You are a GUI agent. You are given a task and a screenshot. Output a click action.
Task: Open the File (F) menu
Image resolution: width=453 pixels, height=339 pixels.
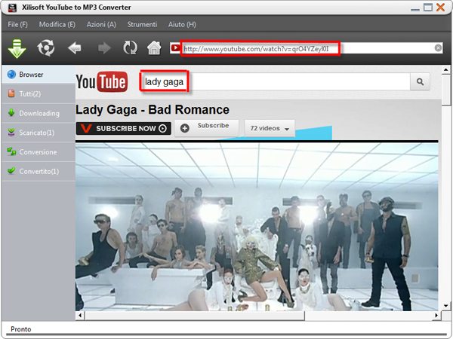[17, 25]
